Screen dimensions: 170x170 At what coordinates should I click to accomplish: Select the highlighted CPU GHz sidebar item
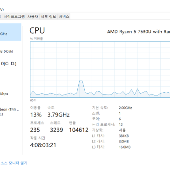pos(10,32)
